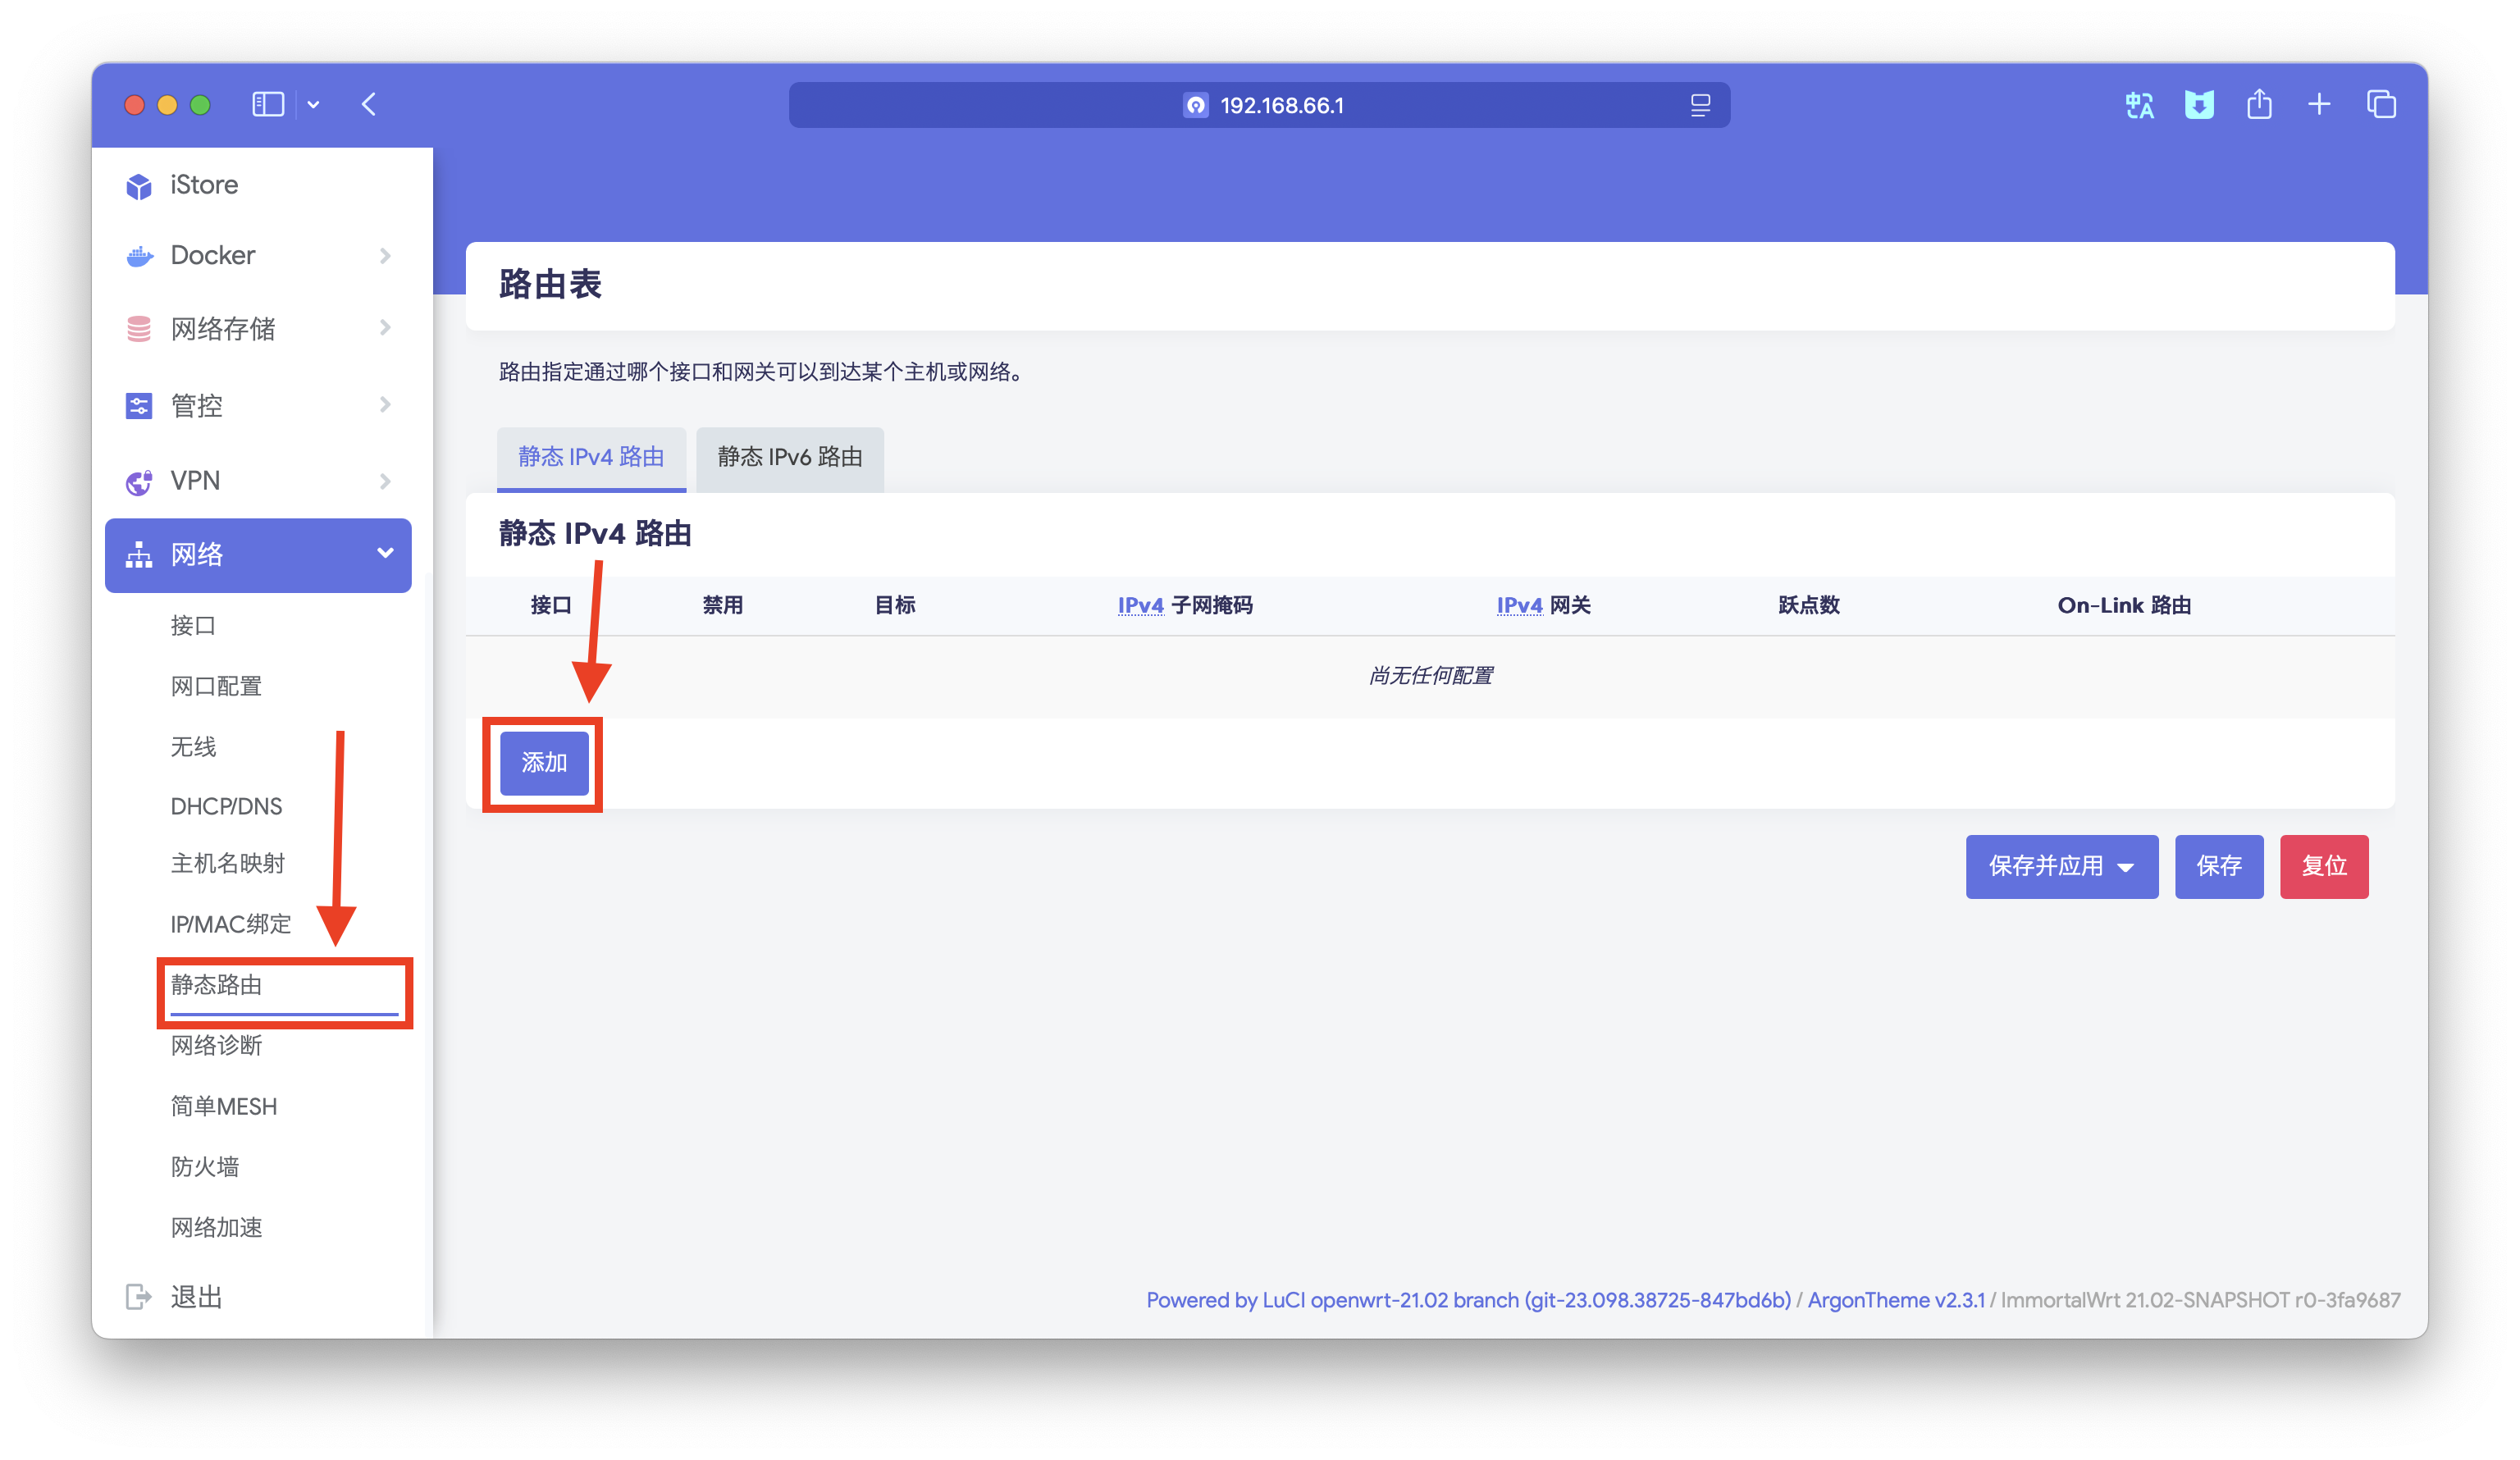Open new tab with plus icon
The width and height of the screenshot is (2520, 1460).
[x=2319, y=104]
